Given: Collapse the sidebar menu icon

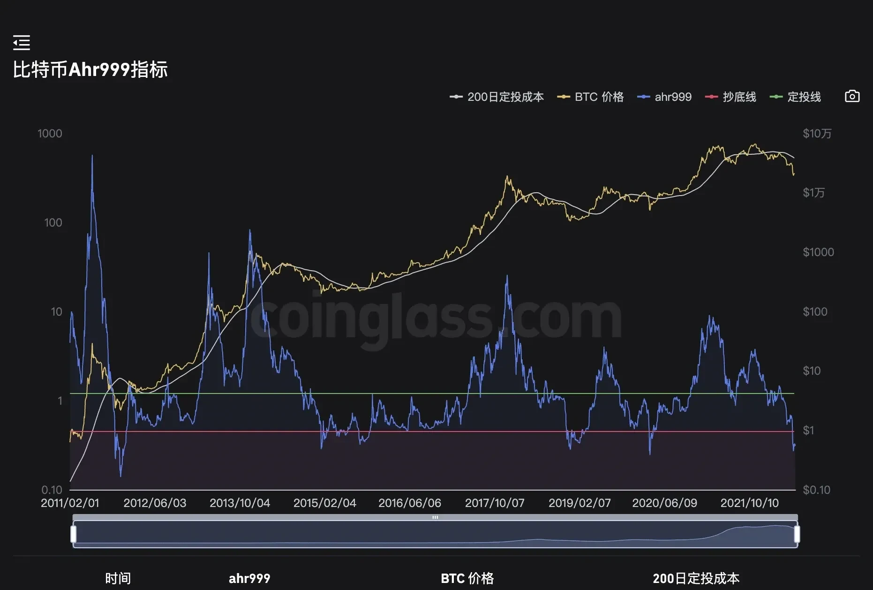Looking at the screenshot, I should click(22, 43).
